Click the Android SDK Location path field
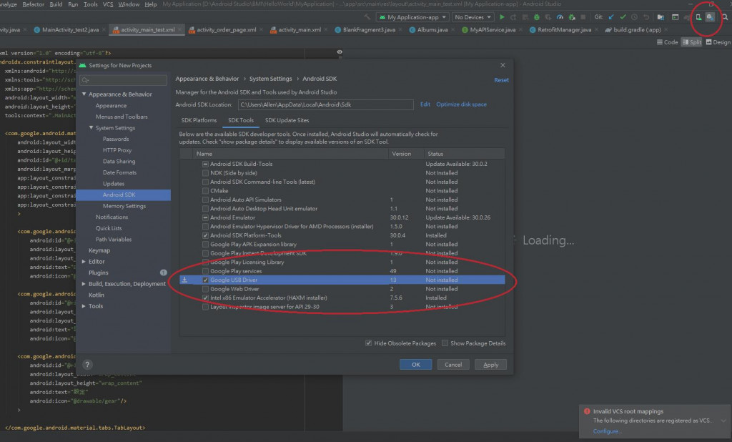Screen dimensions: 732x442 325,104
